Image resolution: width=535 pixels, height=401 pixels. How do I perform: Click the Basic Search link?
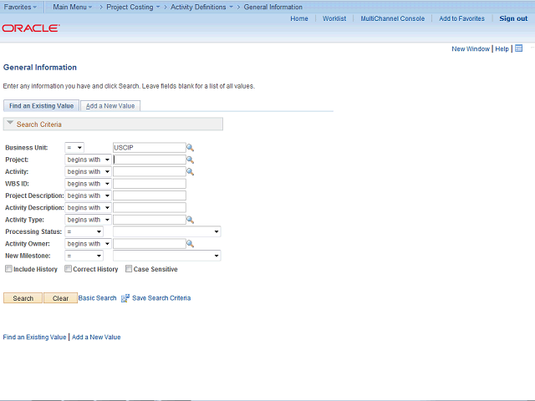(98, 298)
